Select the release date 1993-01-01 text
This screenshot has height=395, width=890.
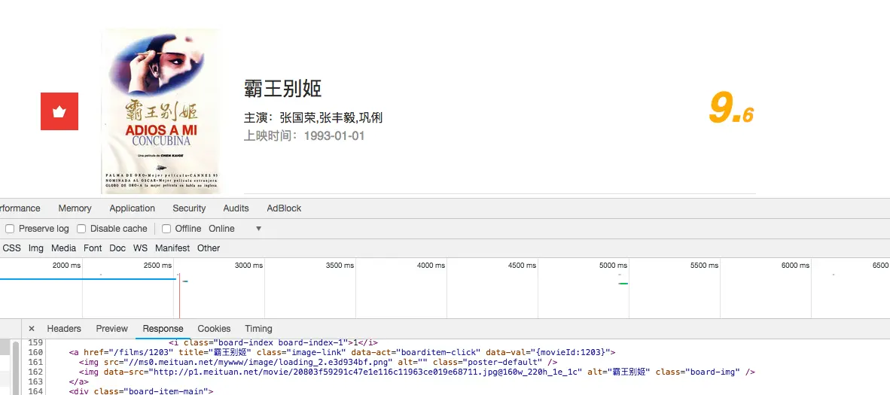click(x=334, y=136)
